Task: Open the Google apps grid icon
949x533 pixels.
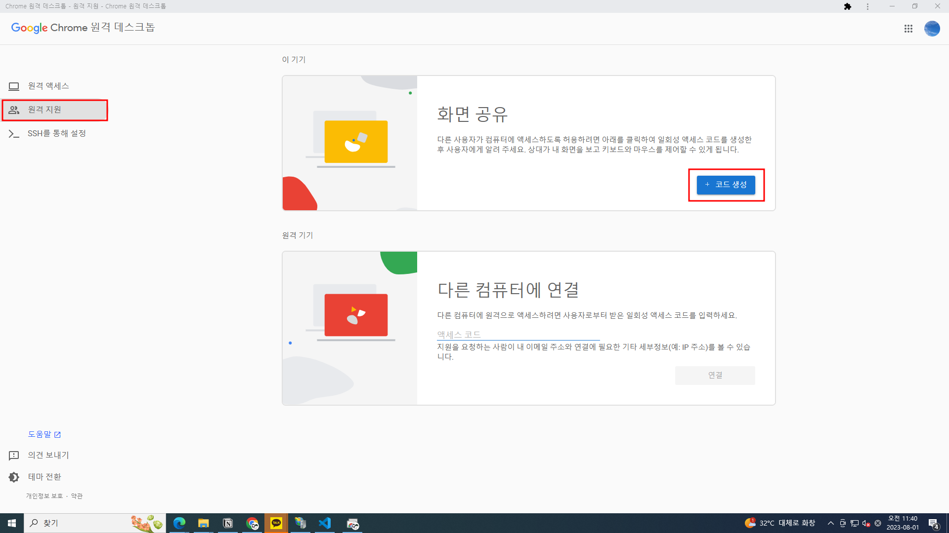Action: pyautogui.click(x=908, y=29)
